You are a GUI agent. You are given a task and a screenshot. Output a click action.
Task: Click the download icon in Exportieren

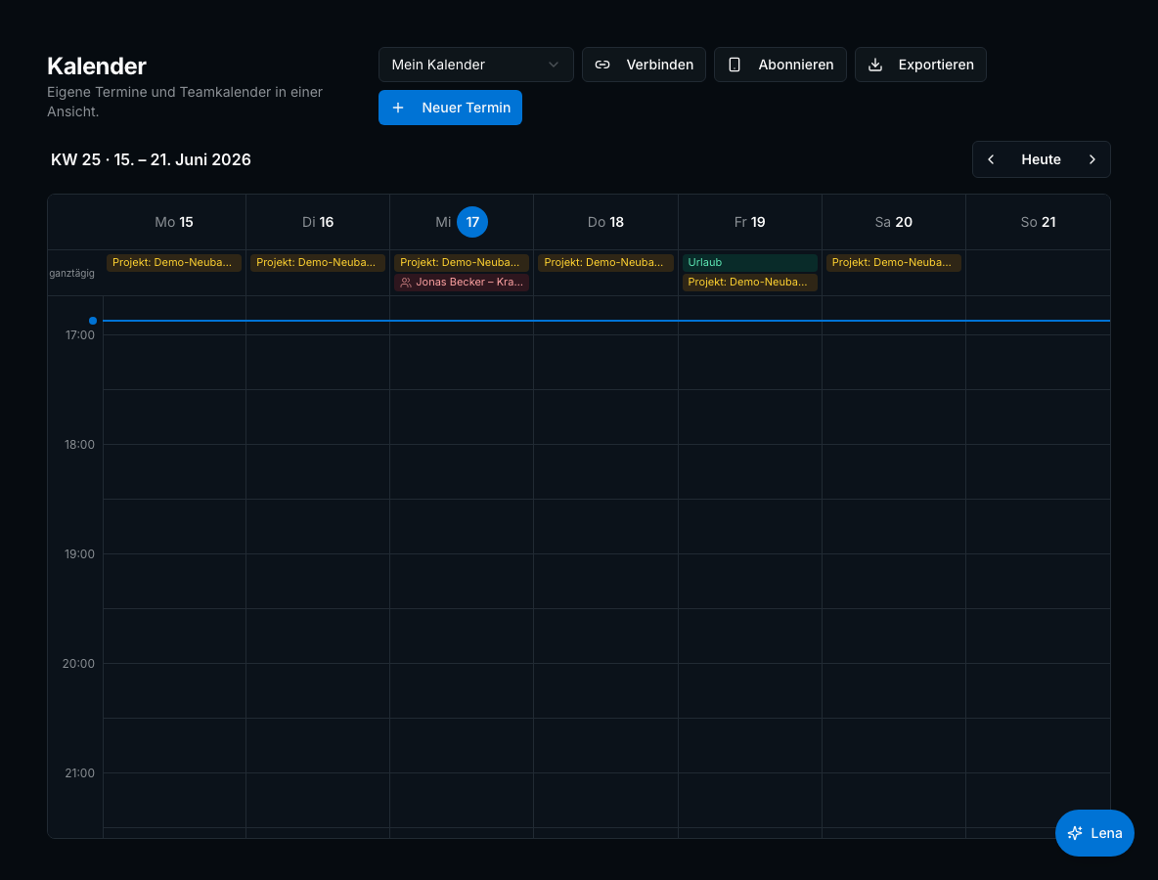(875, 65)
